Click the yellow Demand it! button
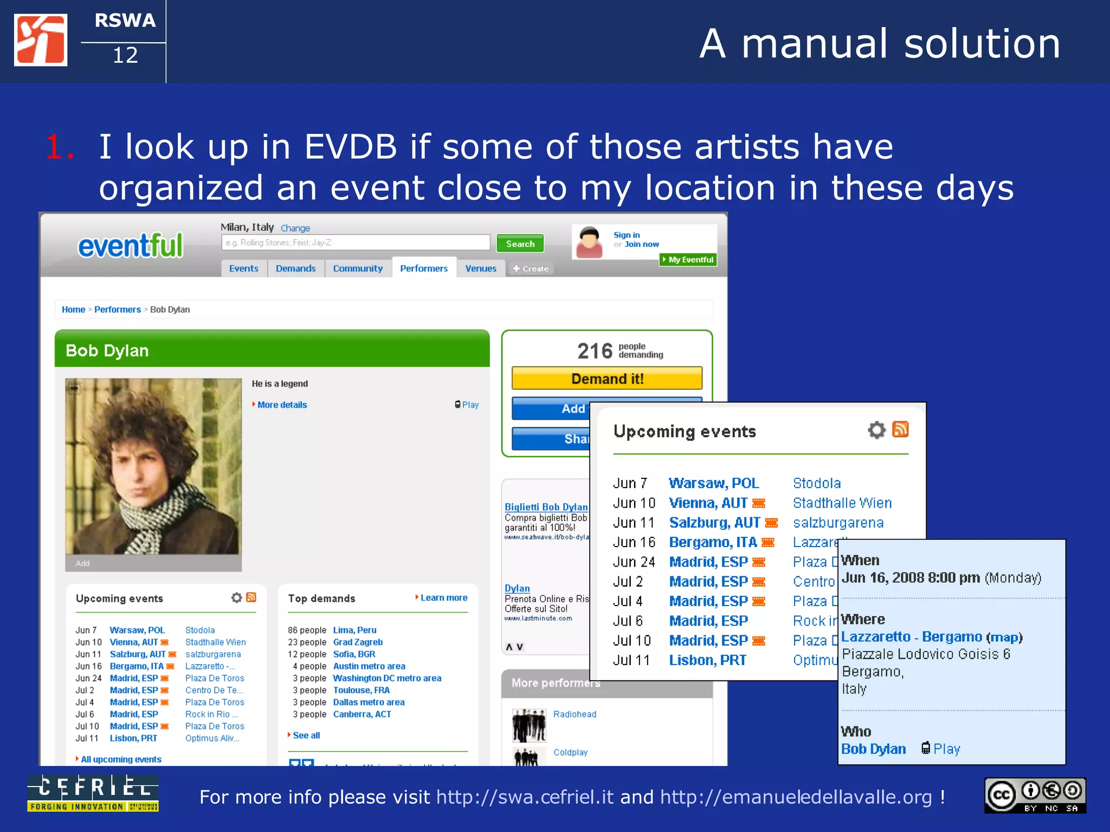The image size is (1110, 832). pyautogui.click(x=607, y=379)
